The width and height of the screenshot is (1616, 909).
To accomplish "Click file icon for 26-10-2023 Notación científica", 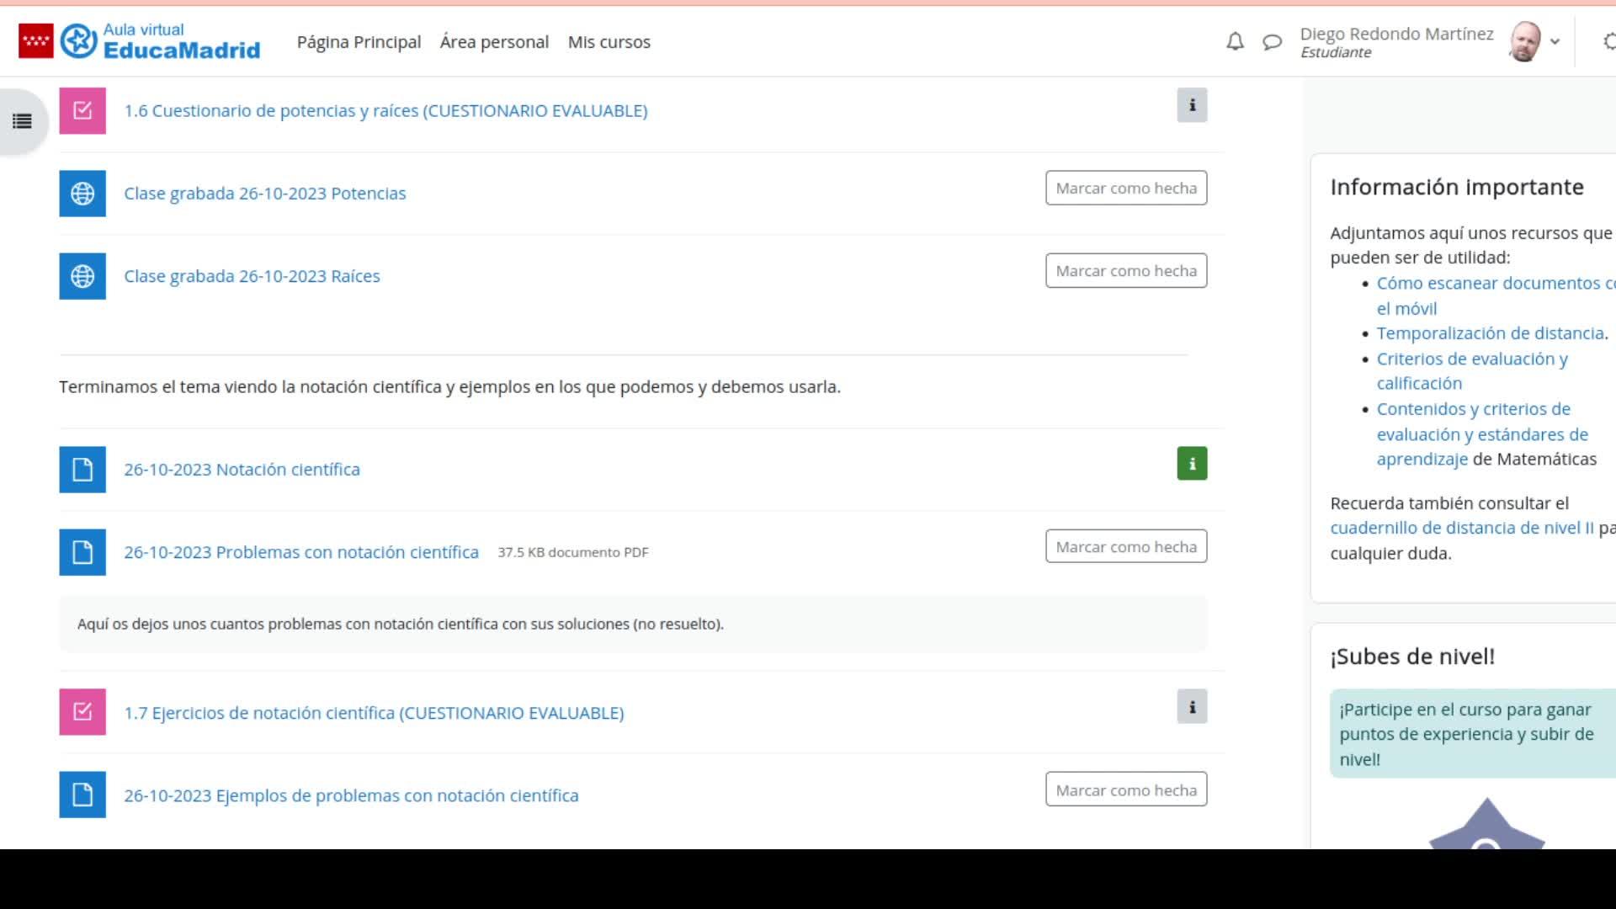I will click(82, 470).
